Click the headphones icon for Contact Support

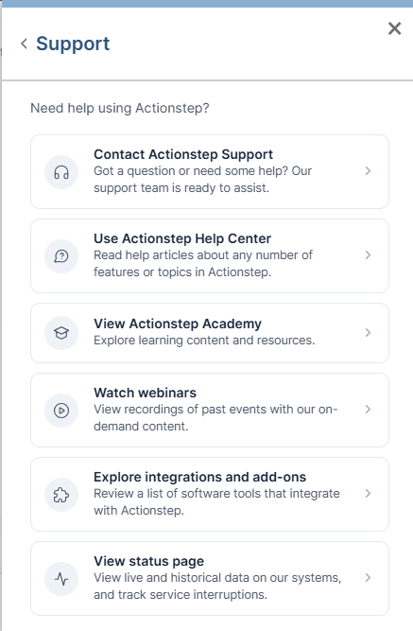[x=61, y=172]
